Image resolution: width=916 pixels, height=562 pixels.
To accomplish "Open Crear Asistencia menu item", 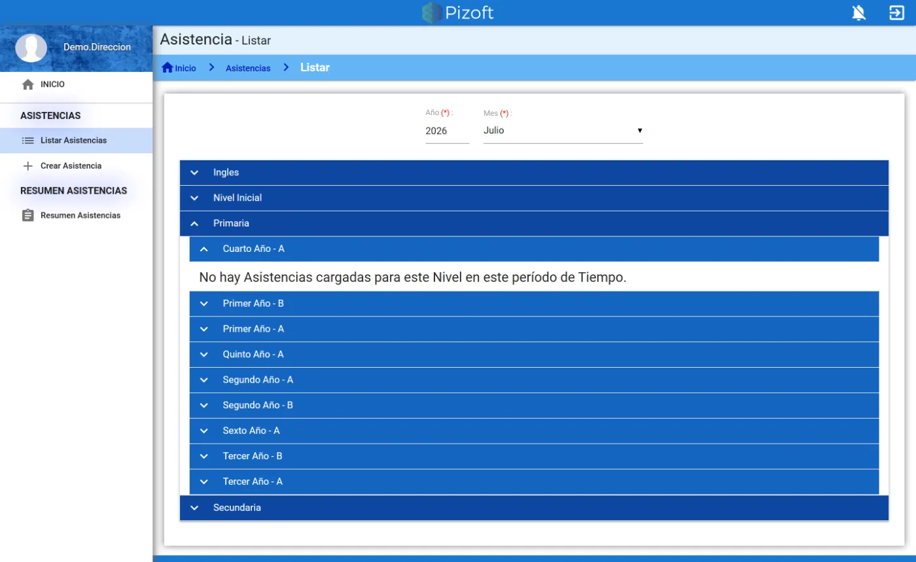I will pos(76,166).
